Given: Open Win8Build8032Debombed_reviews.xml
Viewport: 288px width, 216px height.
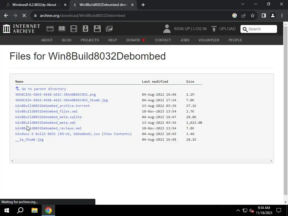Looking at the screenshot, I should 48,128.
